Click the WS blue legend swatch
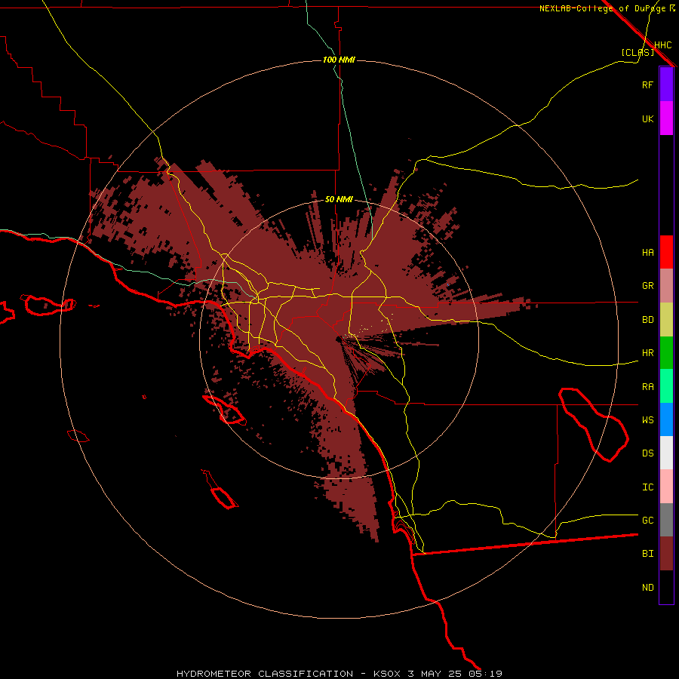This screenshot has width=679, height=679. point(666,419)
